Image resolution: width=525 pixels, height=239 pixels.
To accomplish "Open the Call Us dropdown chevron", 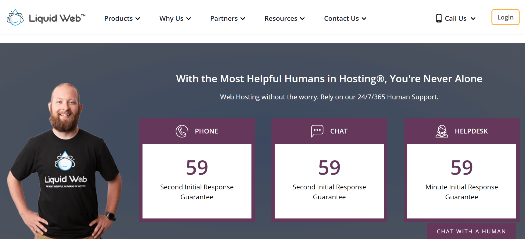I will pos(473,19).
